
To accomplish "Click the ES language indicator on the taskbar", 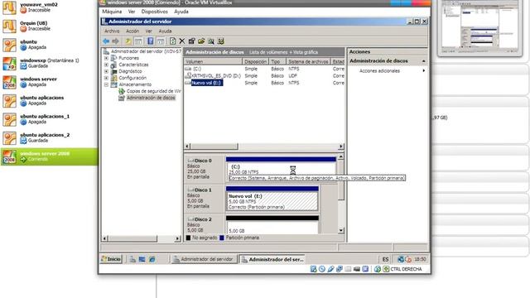I will pos(385,259).
